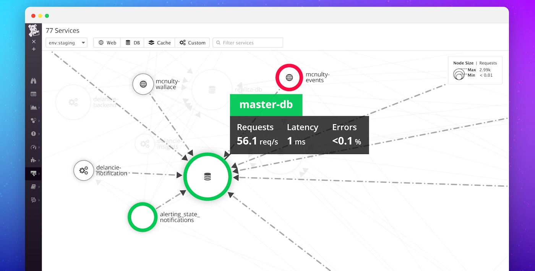Screen dimensions: 535x271
Task: Click the plus icon in sidebar
Action: click(x=34, y=49)
